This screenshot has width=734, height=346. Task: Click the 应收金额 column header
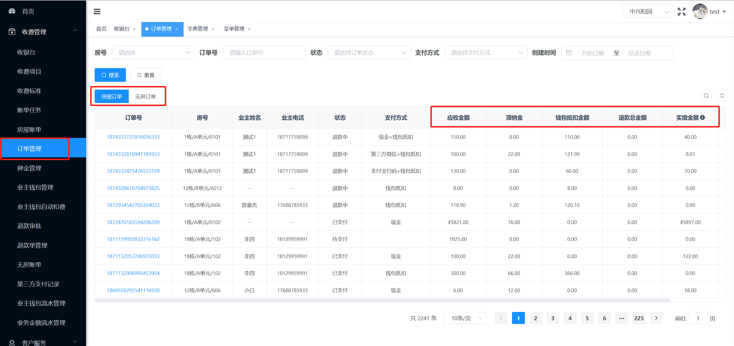(458, 118)
